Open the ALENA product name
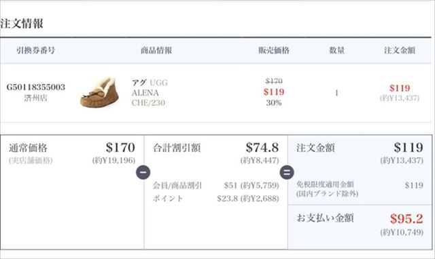 [x=145, y=93]
